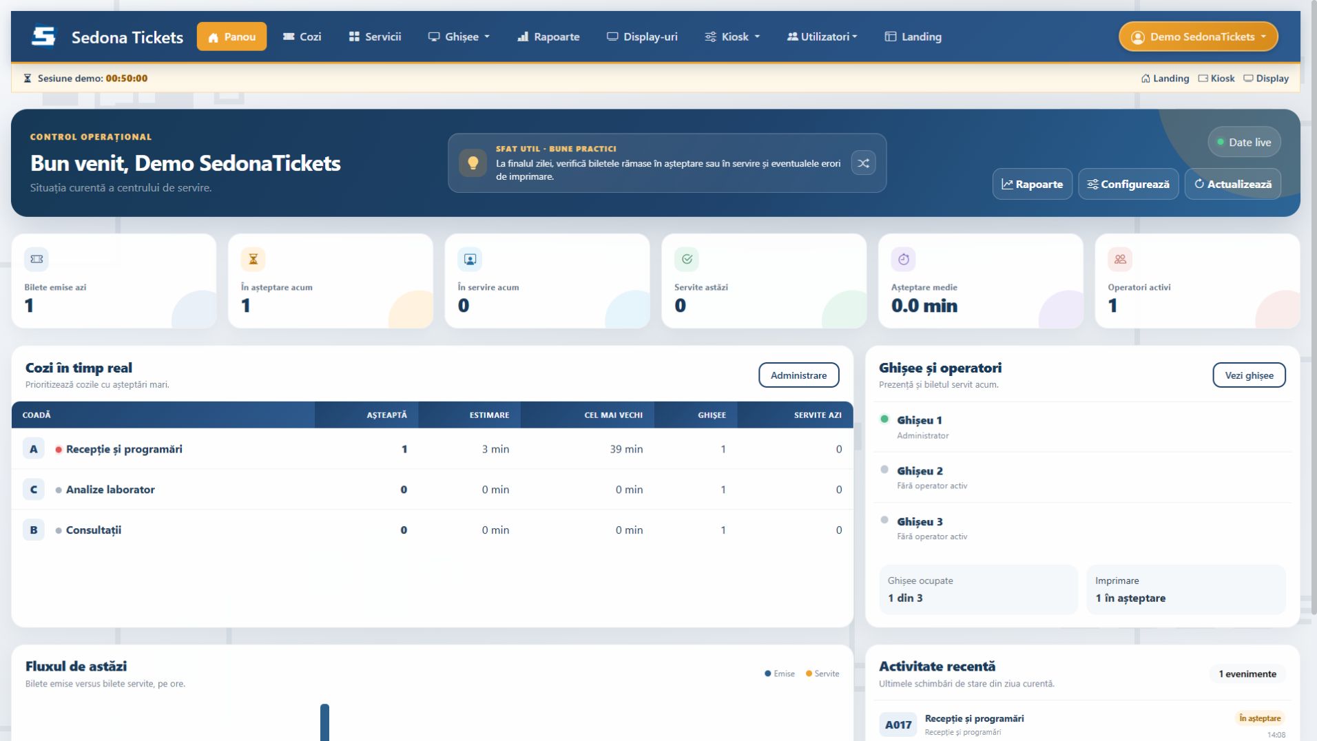Click the Administrare button
The height and width of the screenshot is (741, 1317).
tap(798, 375)
